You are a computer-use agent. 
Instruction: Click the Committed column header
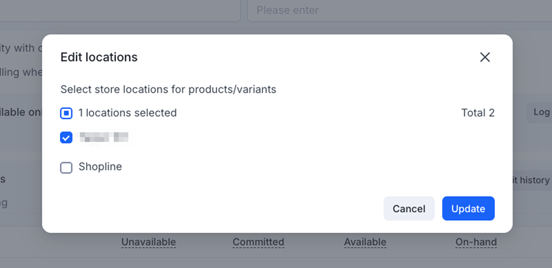[258, 242]
